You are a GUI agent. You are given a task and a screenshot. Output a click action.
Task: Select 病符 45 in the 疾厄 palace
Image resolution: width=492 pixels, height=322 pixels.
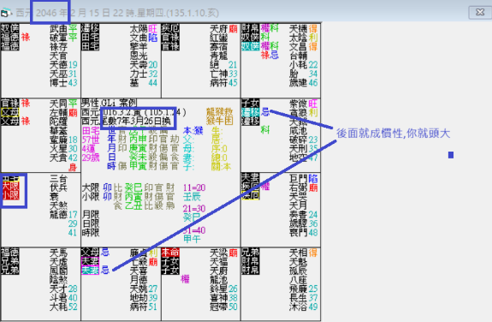coord(223,83)
